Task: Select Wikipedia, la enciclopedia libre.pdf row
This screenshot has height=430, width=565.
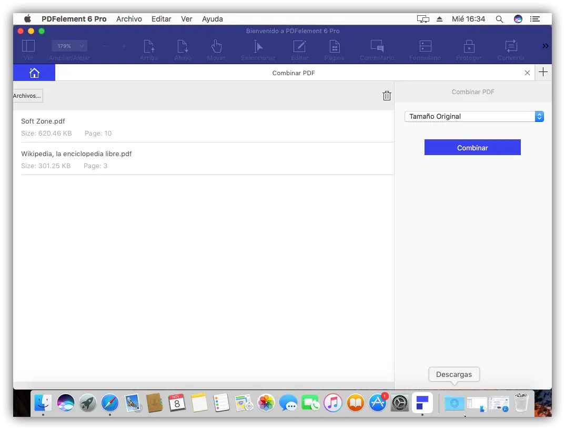Action: click(x=207, y=159)
